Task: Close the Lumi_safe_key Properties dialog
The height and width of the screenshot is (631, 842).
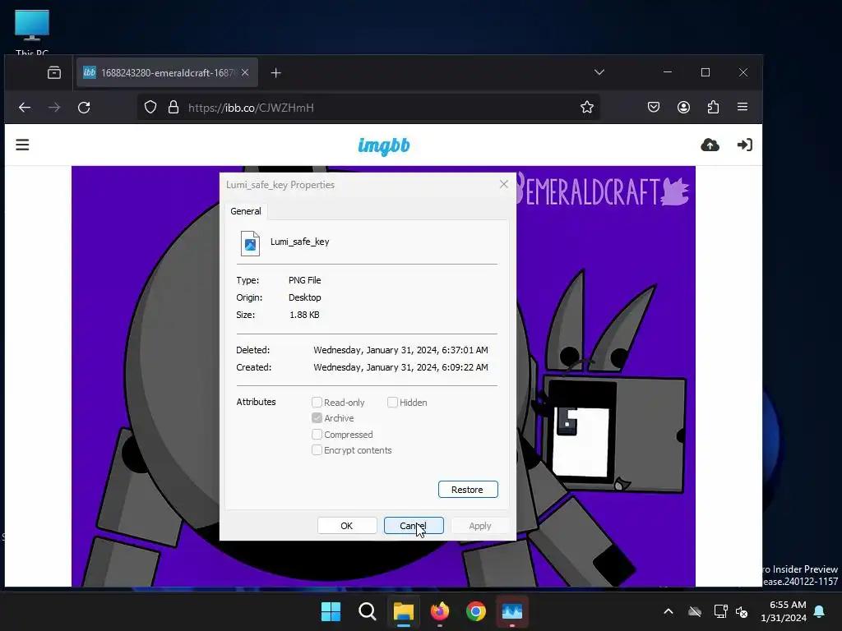Action: [x=504, y=184]
